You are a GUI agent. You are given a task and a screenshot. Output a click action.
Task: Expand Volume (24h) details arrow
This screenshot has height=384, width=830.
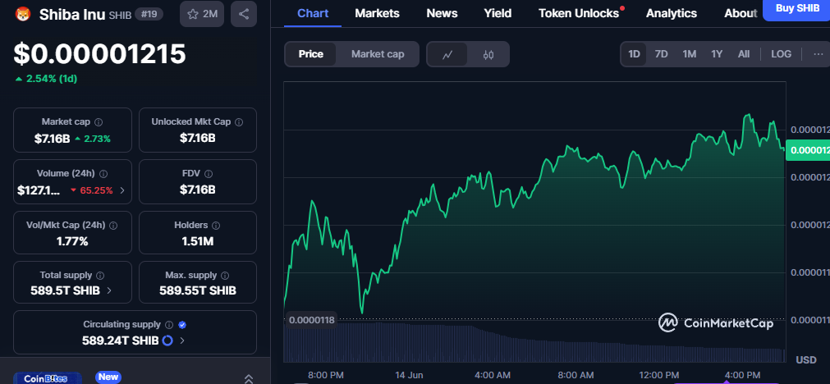tap(122, 190)
